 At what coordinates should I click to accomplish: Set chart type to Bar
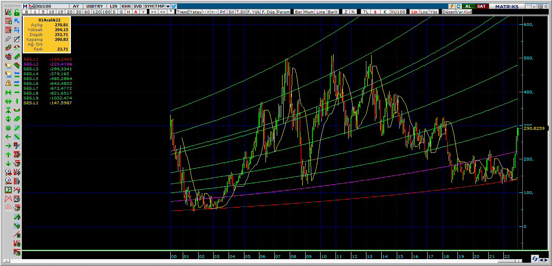point(299,12)
